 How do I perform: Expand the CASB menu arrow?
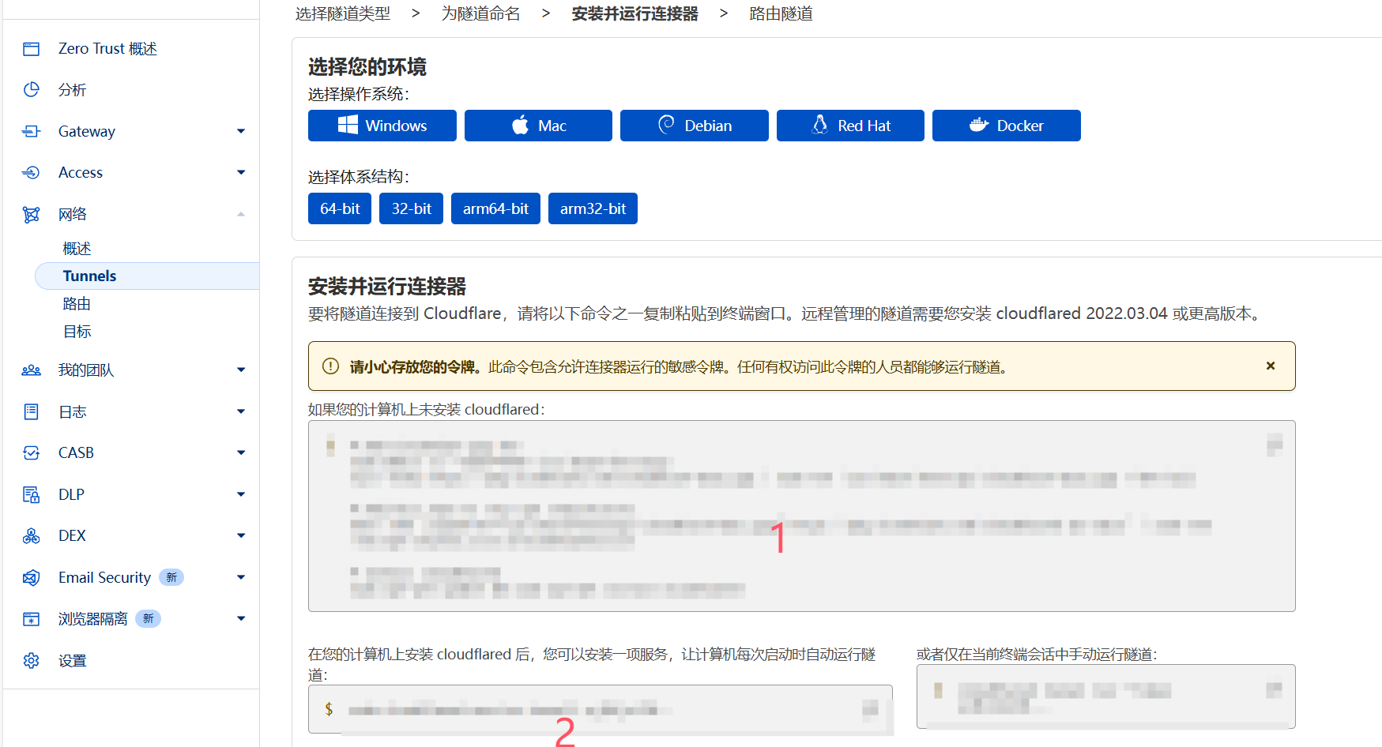pyautogui.click(x=241, y=452)
